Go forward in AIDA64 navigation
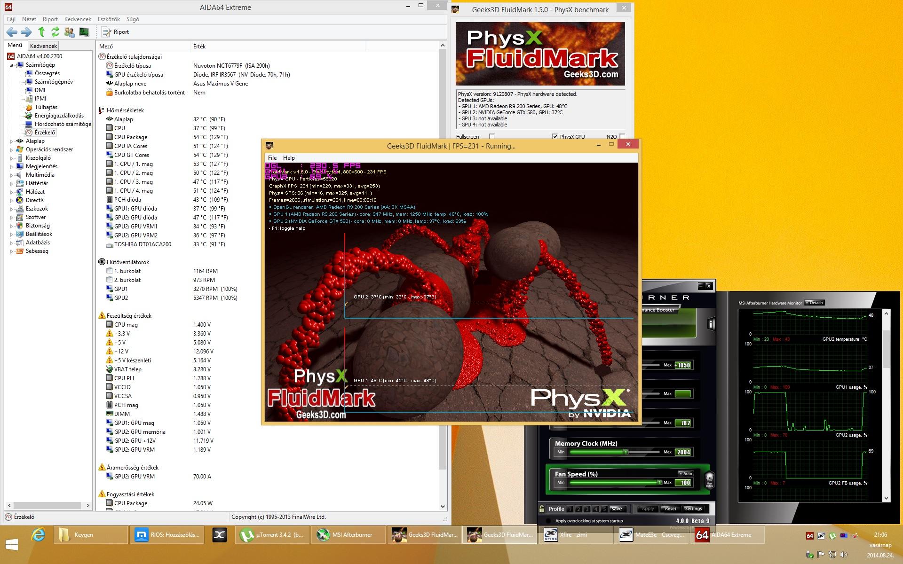 26,32
